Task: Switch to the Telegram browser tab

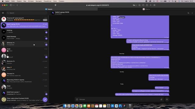Action: [x=49, y=9]
